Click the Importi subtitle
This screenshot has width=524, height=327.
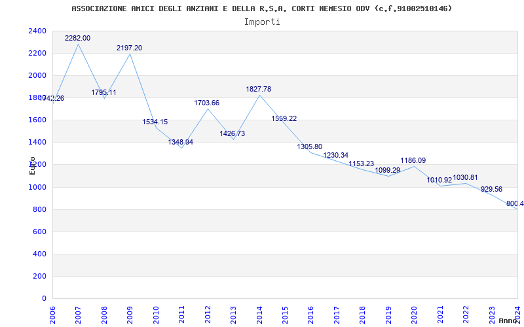262,22
